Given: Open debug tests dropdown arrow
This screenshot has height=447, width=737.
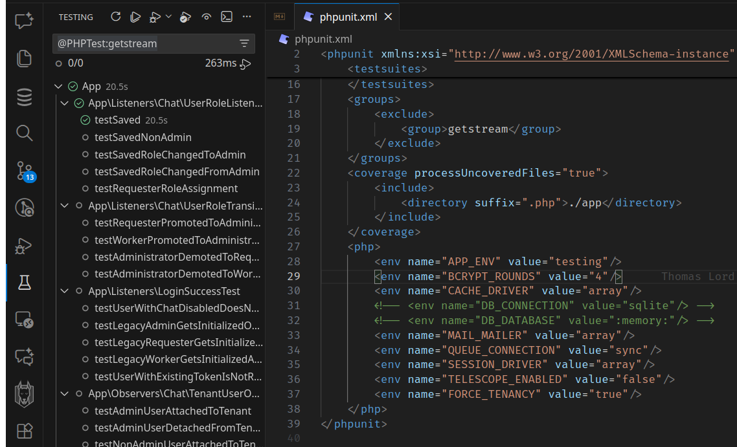Looking at the screenshot, I should tap(169, 17).
